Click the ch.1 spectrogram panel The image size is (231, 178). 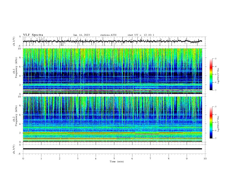[112, 71]
